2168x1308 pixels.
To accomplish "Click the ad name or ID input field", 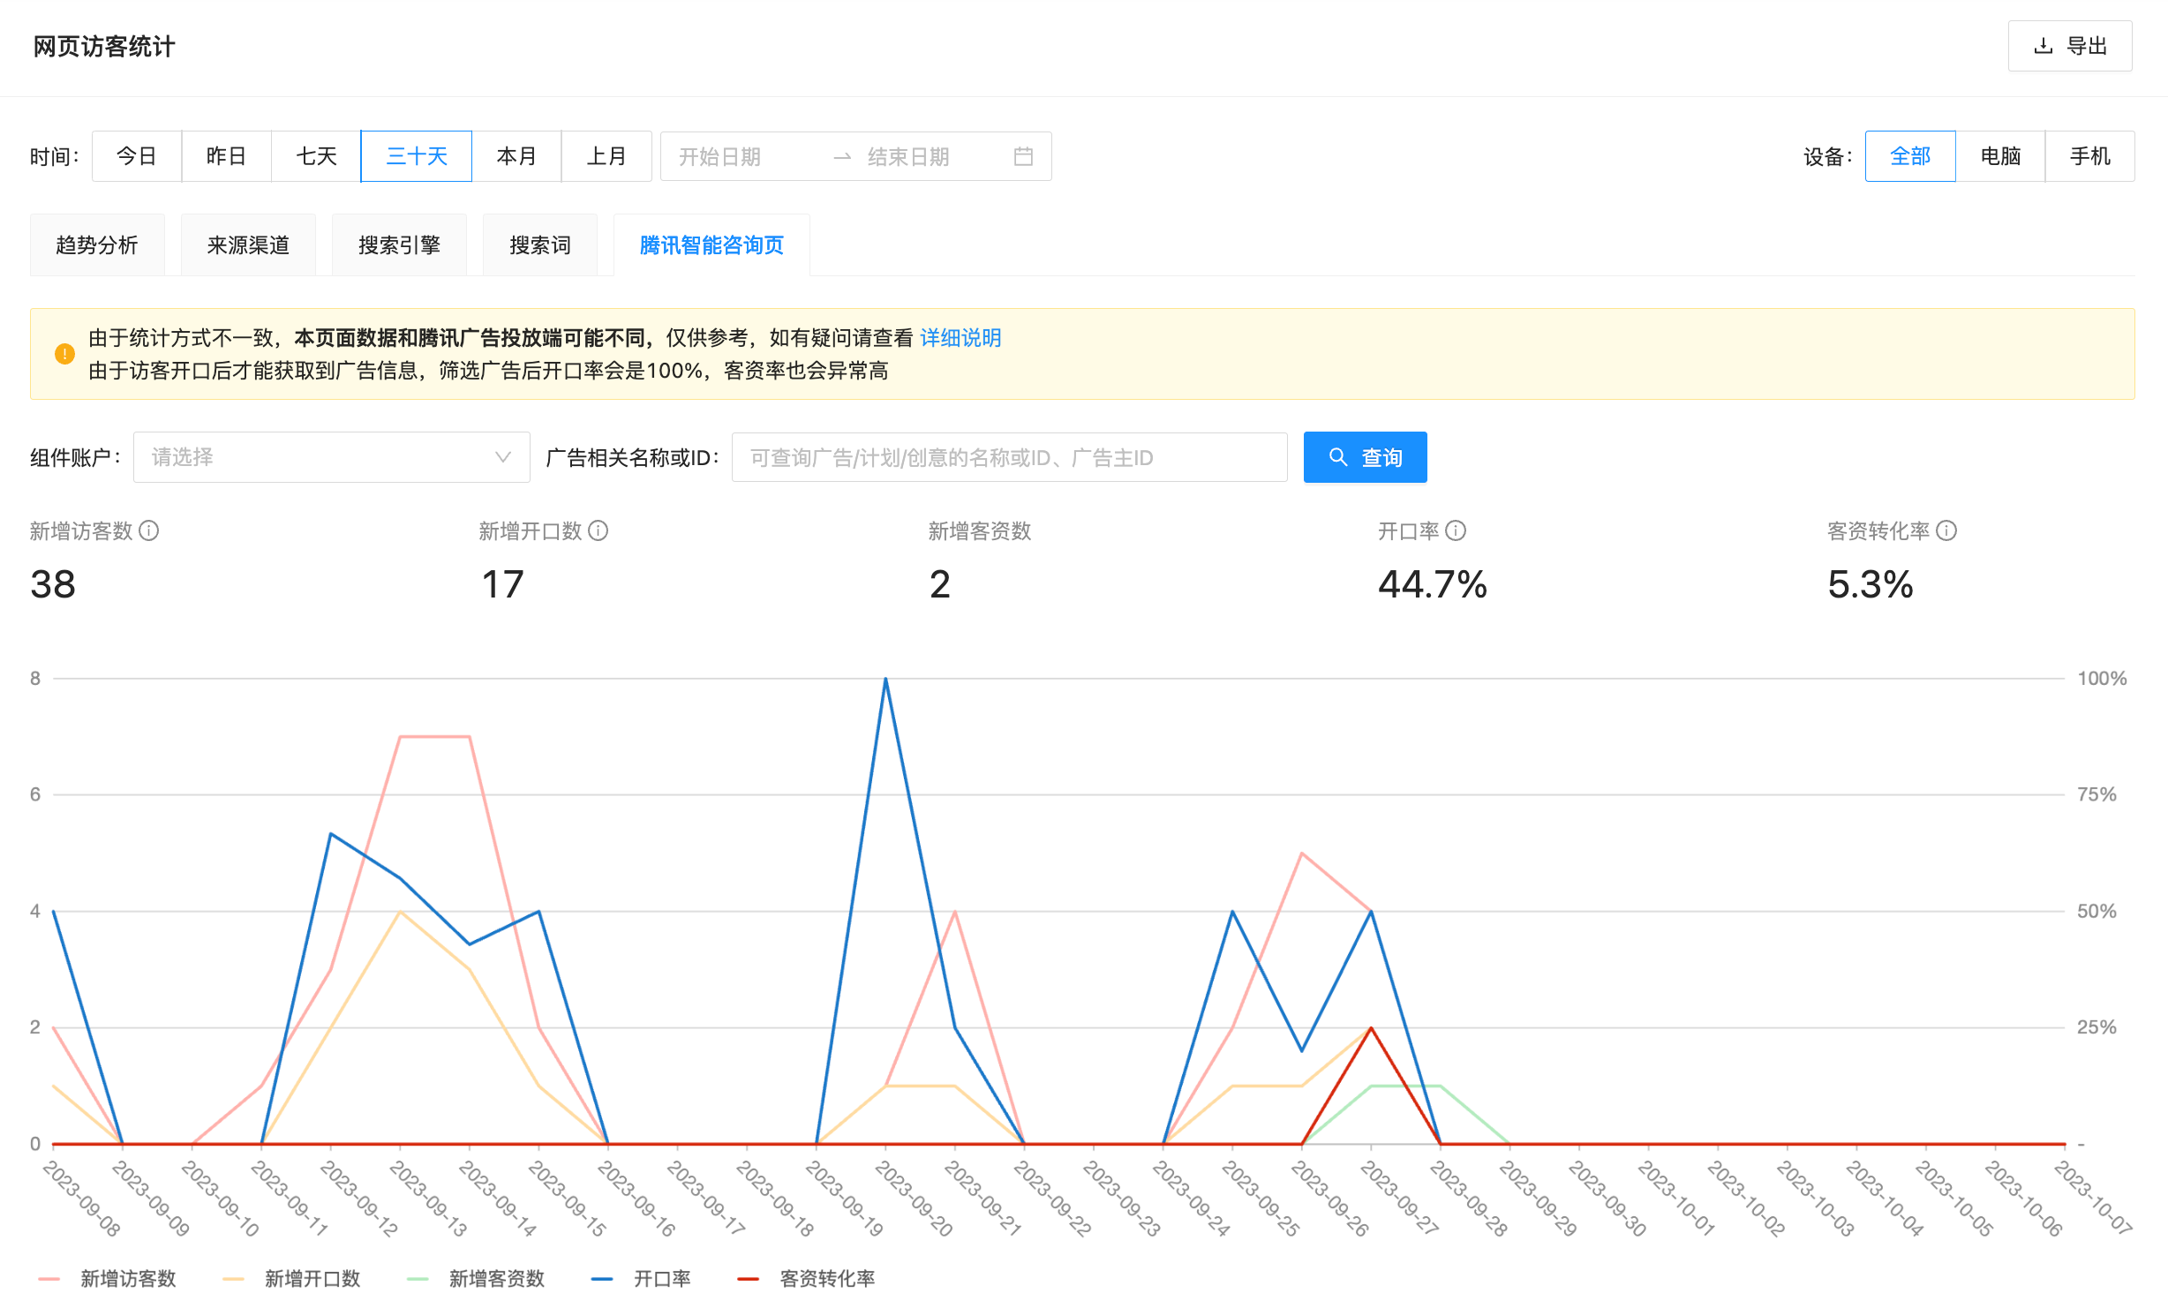I will [x=1008, y=457].
